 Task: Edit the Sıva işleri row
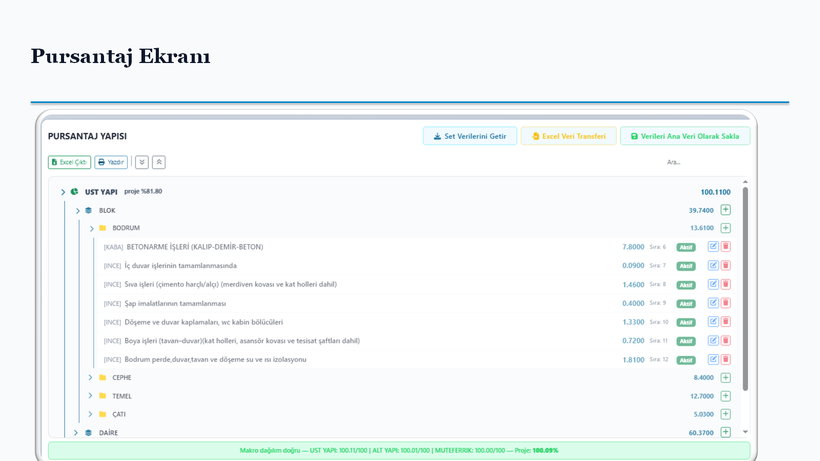click(713, 284)
